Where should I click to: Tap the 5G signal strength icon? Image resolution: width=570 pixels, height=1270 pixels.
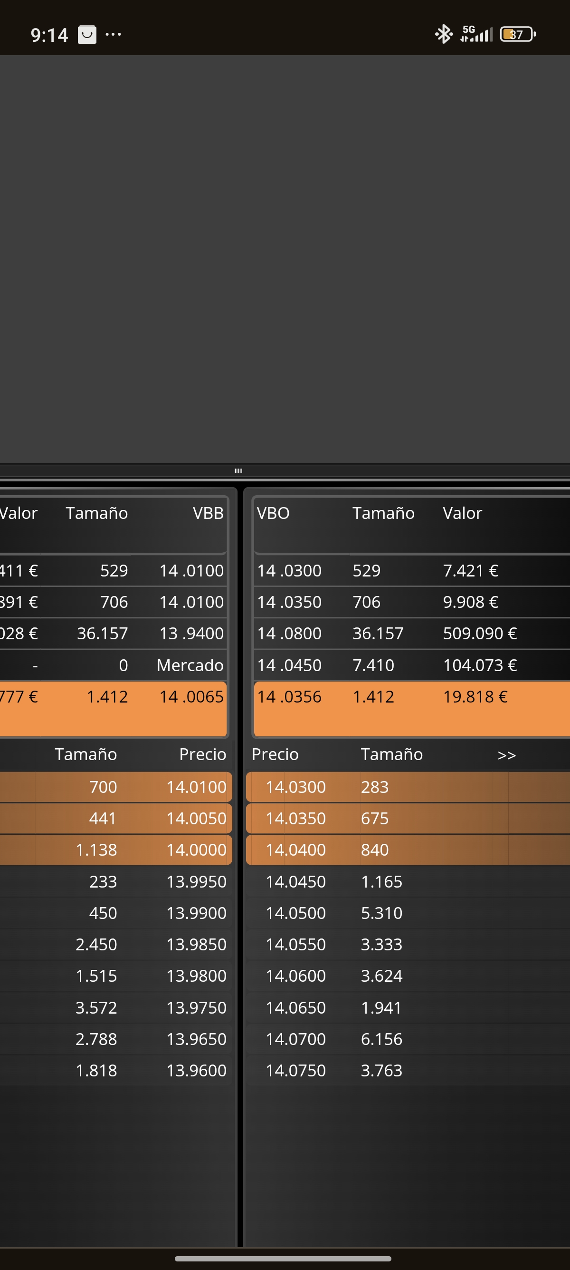[x=476, y=34]
